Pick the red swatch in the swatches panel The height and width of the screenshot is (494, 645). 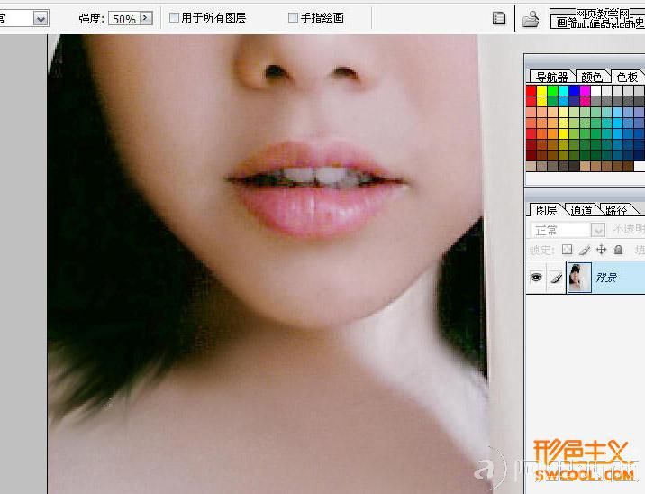pos(531,90)
